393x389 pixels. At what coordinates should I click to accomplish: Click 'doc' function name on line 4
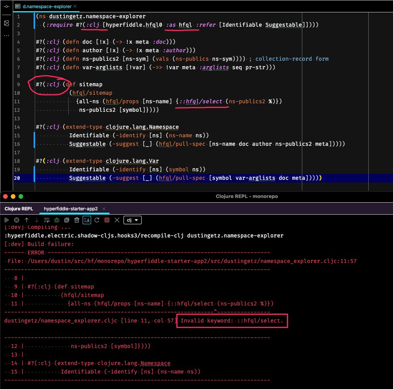(87, 42)
